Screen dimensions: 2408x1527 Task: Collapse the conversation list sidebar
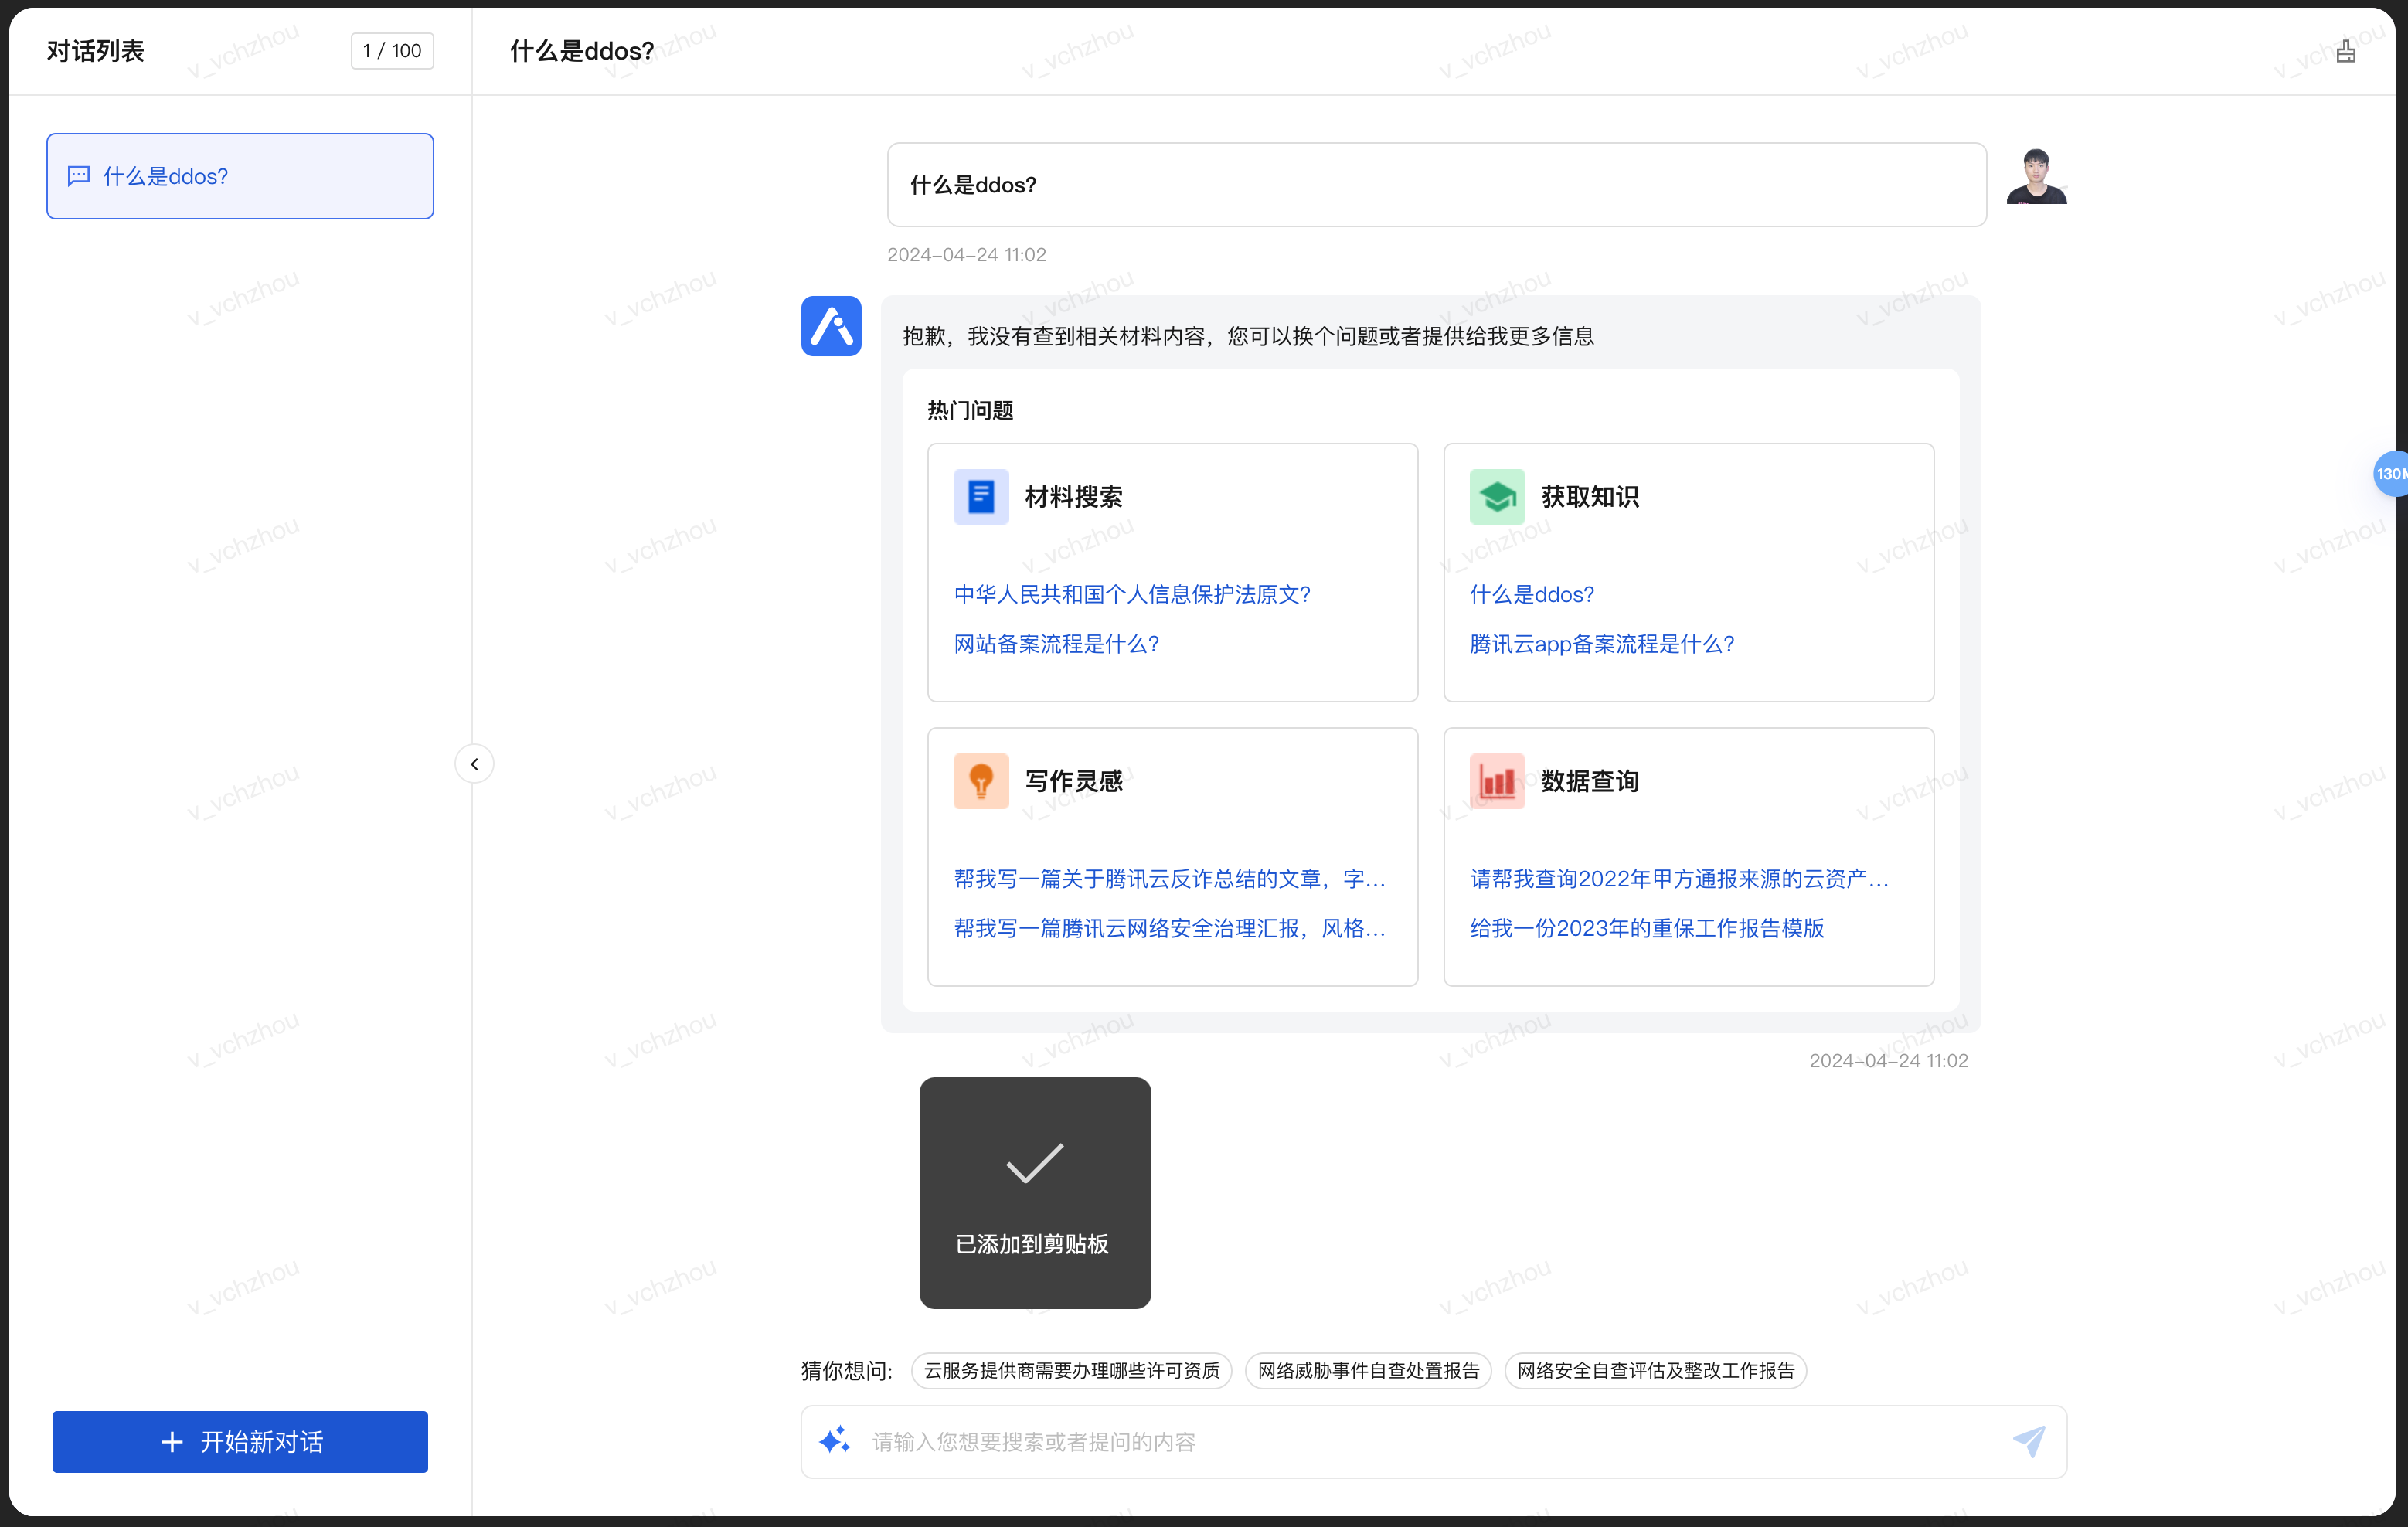click(x=475, y=764)
